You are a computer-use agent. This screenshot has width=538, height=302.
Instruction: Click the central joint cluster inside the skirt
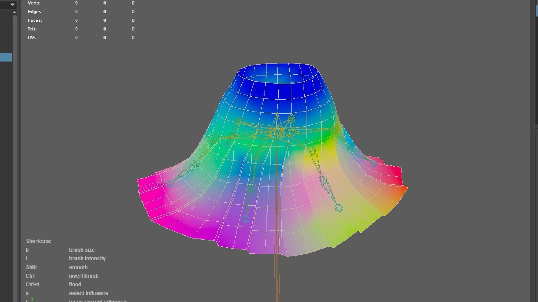pos(276,131)
